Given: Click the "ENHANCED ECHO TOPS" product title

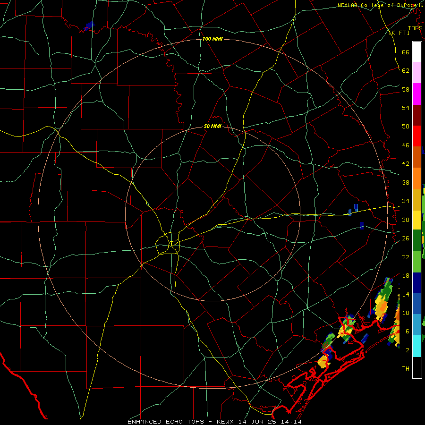Looking at the screenshot, I should coord(166,422).
